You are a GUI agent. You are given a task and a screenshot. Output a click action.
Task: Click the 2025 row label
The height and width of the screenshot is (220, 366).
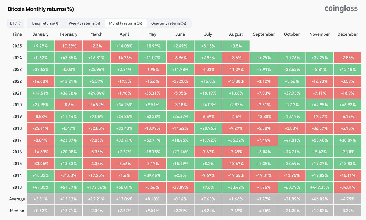[17, 46]
